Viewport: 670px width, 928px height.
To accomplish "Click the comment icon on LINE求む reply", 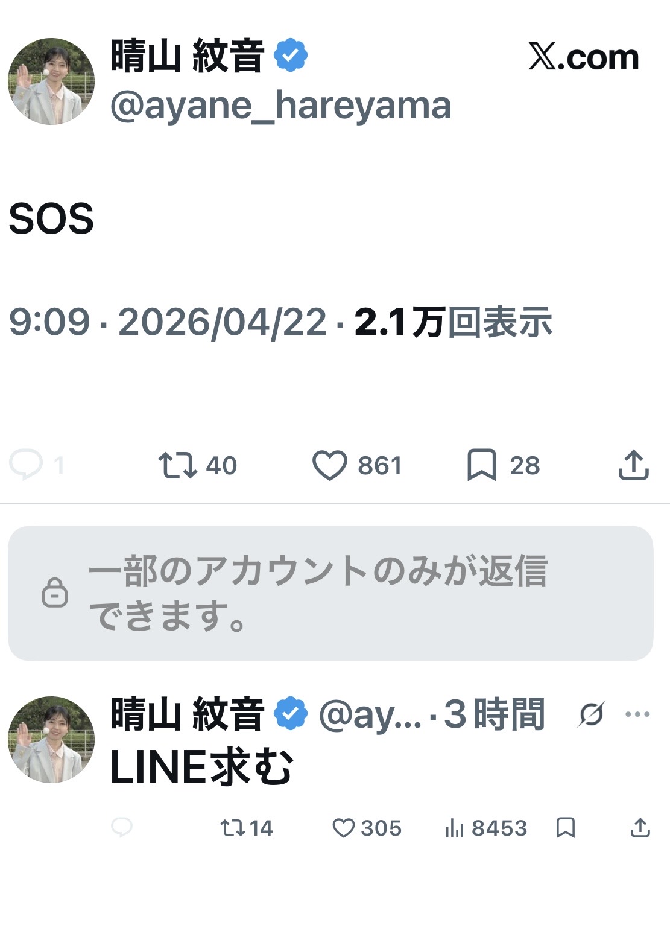I will [122, 828].
